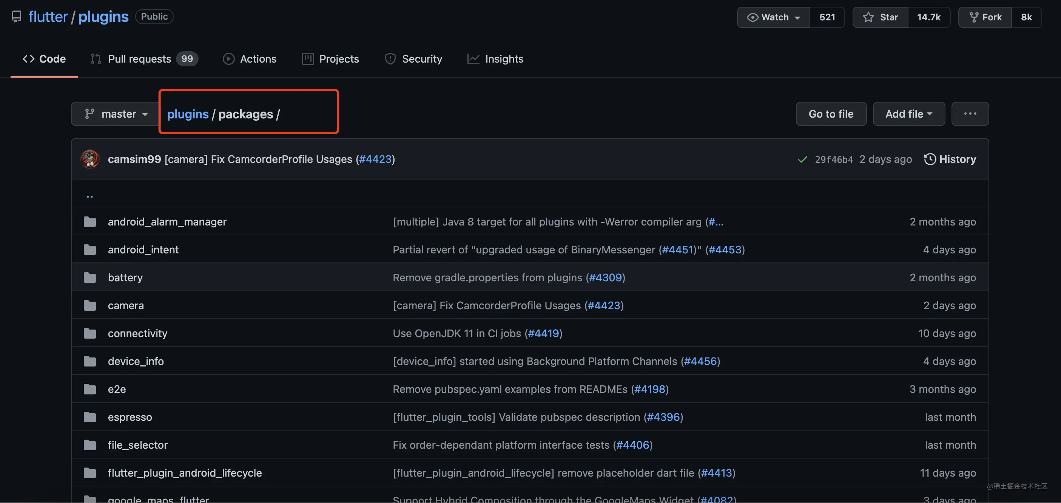Open the Insights tab
This screenshot has width=1061, height=503.
tap(495, 59)
